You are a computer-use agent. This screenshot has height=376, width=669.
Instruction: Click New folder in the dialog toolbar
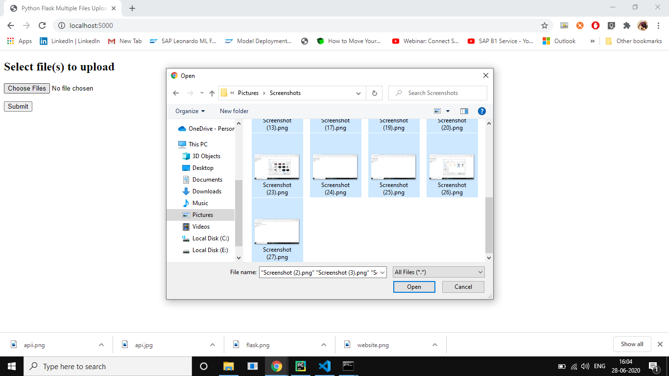point(234,111)
